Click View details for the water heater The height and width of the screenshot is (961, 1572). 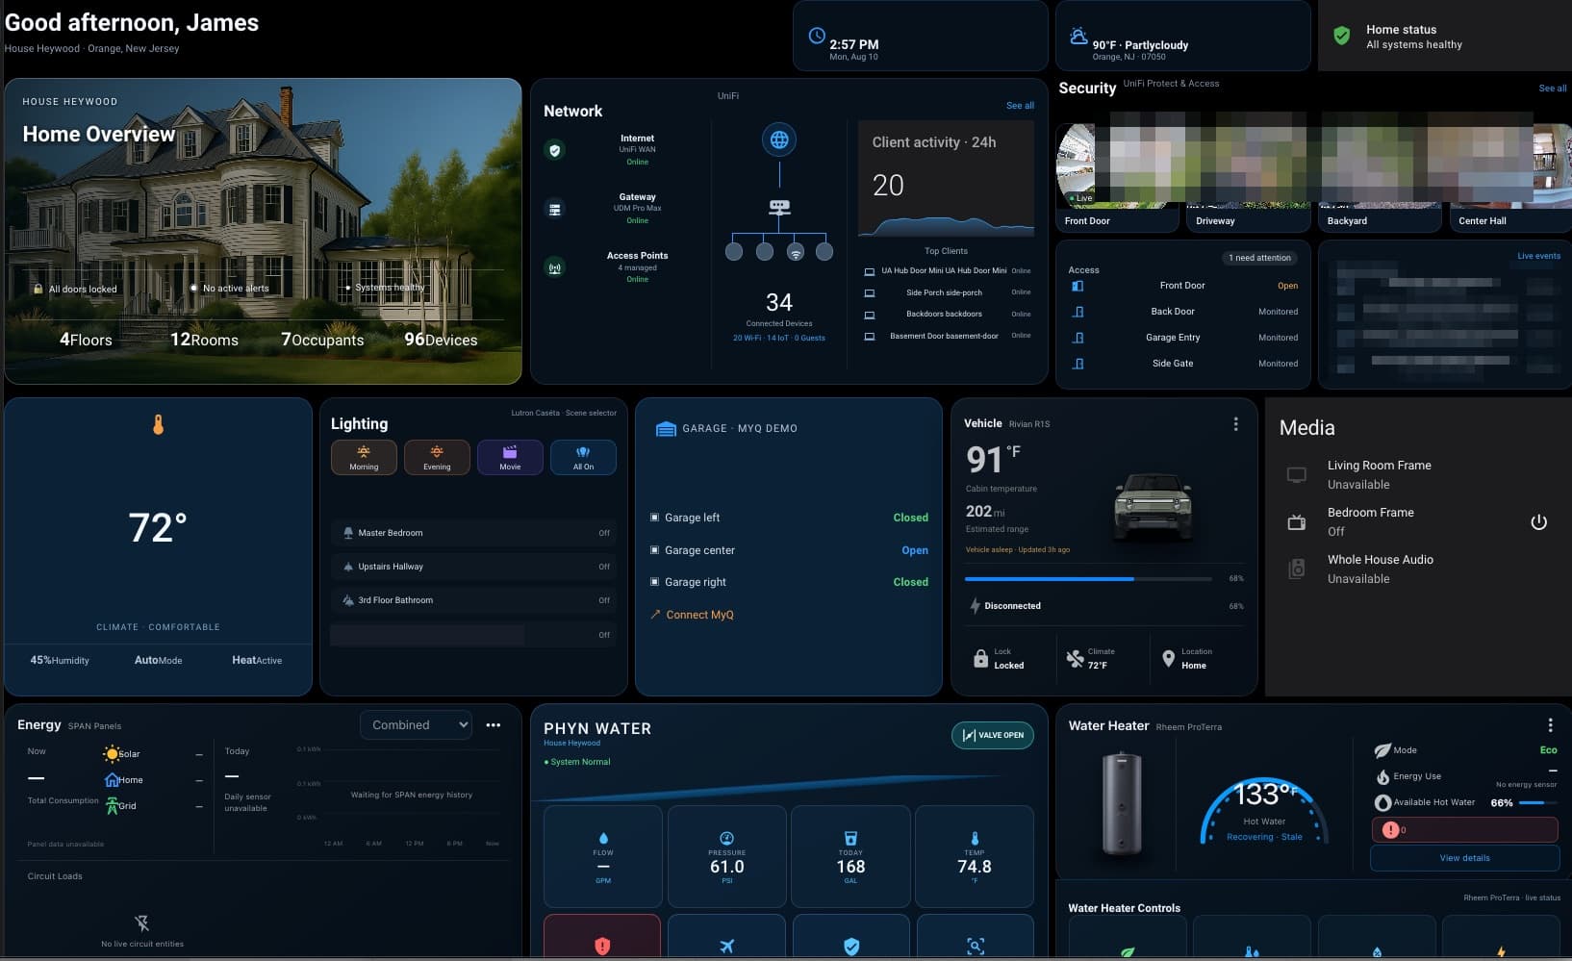(1464, 858)
